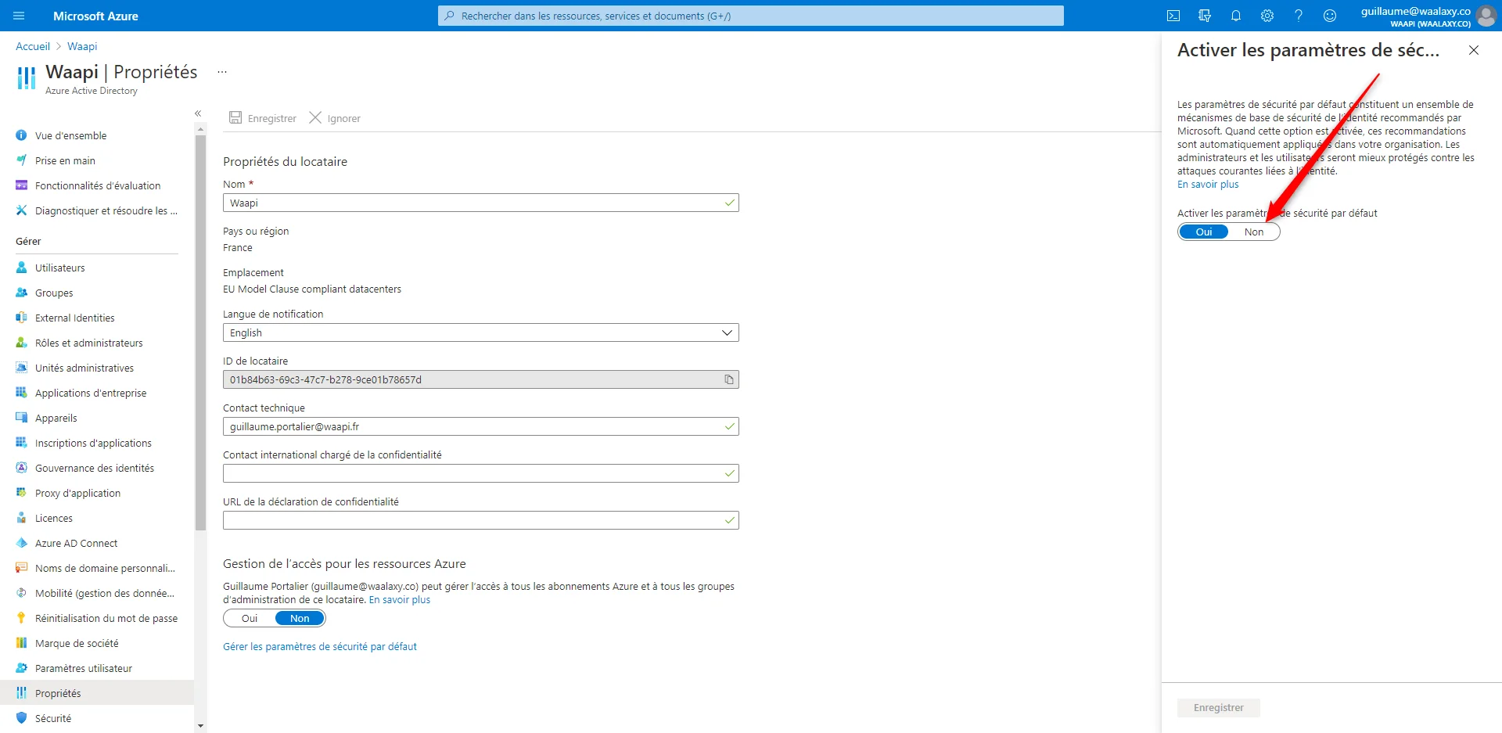1502x733 pixels.
Task: Click the sidebar scrollbar up arrow
Action: (200, 129)
